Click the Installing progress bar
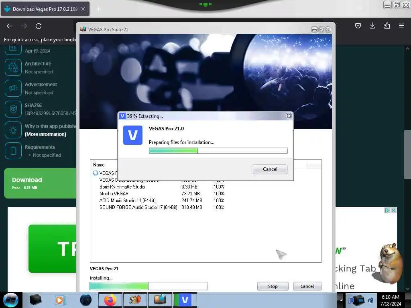 149,286
